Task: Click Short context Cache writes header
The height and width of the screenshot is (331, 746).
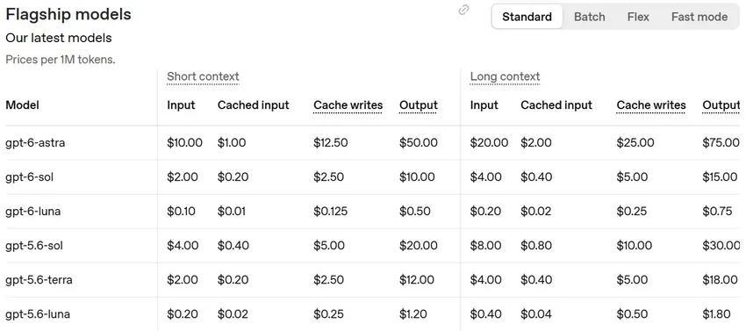Action: [x=348, y=105]
